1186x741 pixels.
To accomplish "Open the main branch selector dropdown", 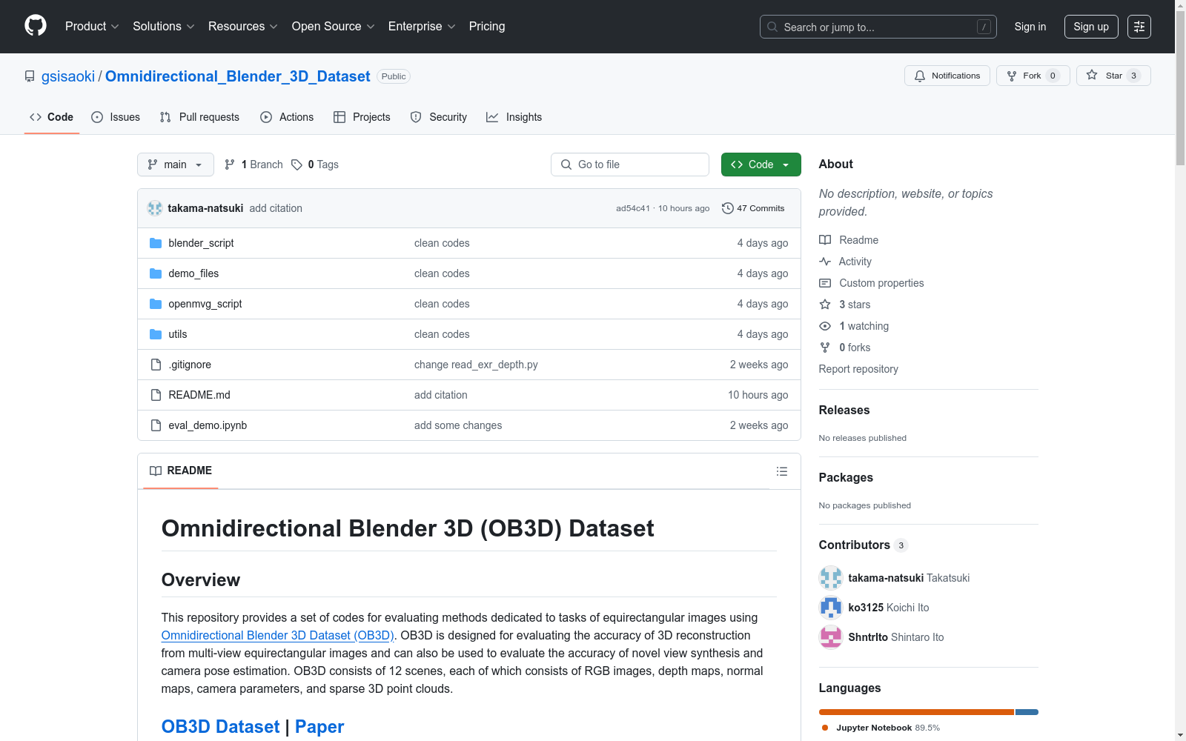I will tap(176, 165).
